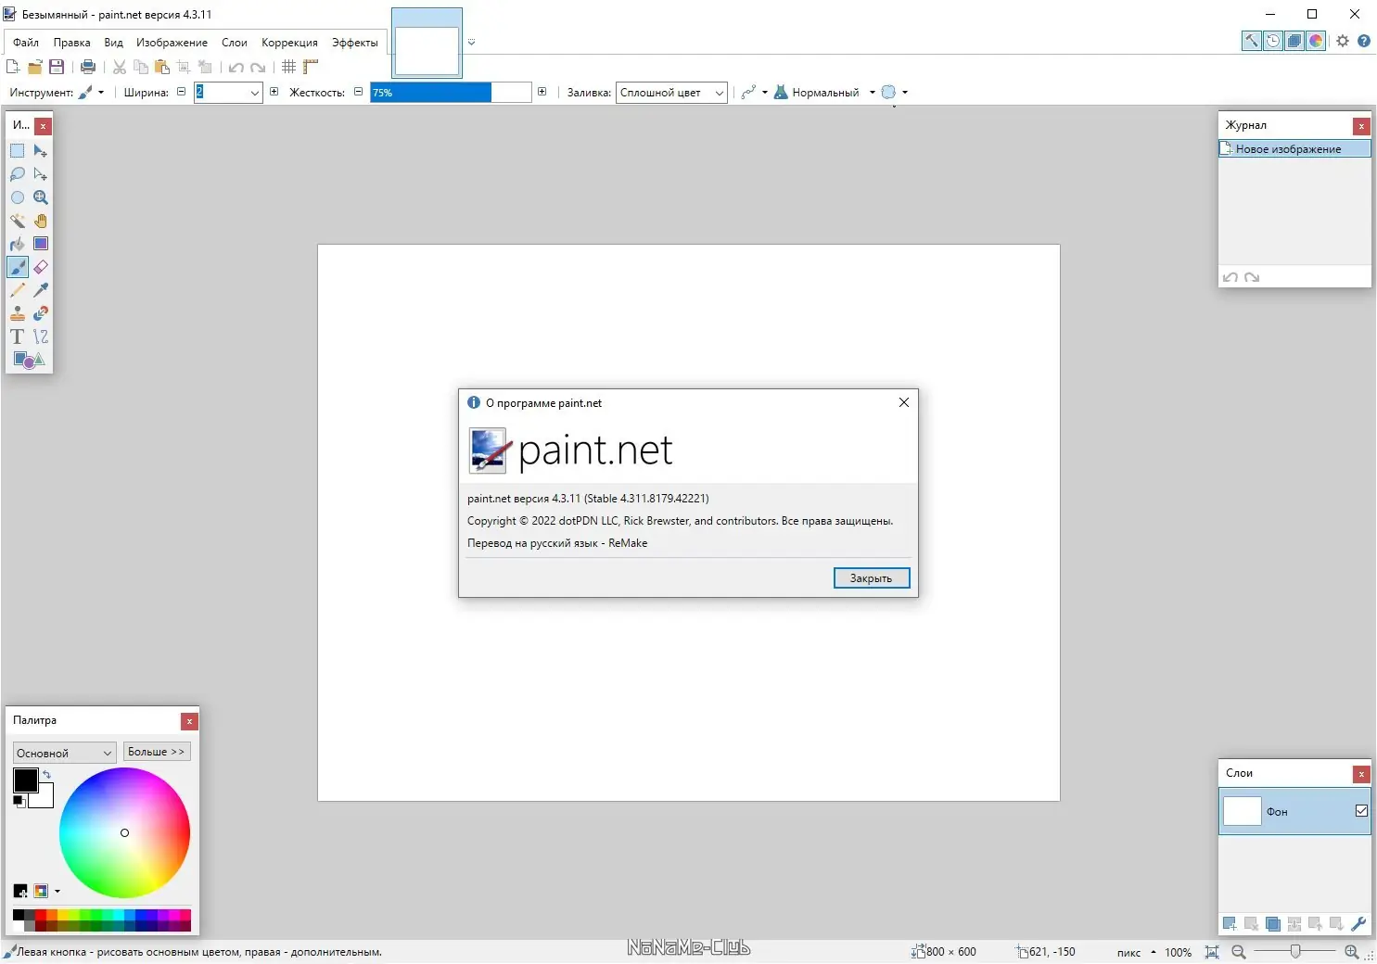This screenshot has width=1377, height=964.
Task: Select the Eraser tool
Action: pyautogui.click(x=41, y=267)
